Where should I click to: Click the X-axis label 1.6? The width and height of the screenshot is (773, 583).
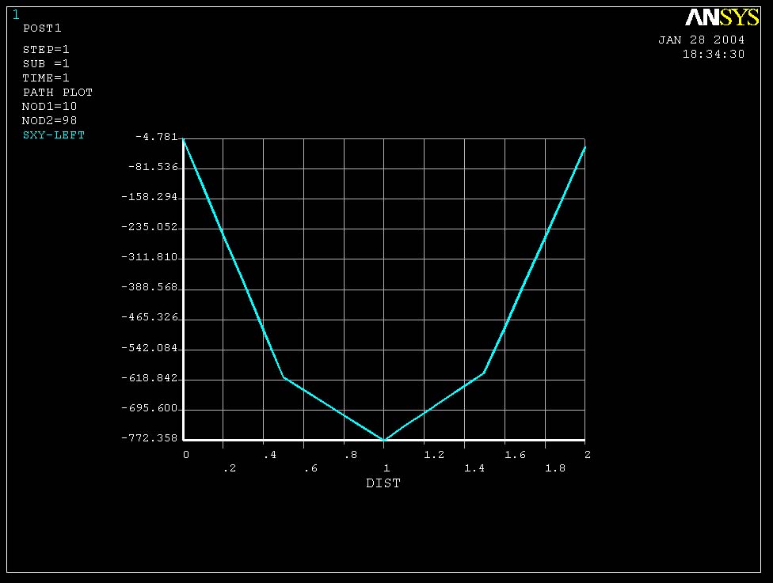coord(515,455)
